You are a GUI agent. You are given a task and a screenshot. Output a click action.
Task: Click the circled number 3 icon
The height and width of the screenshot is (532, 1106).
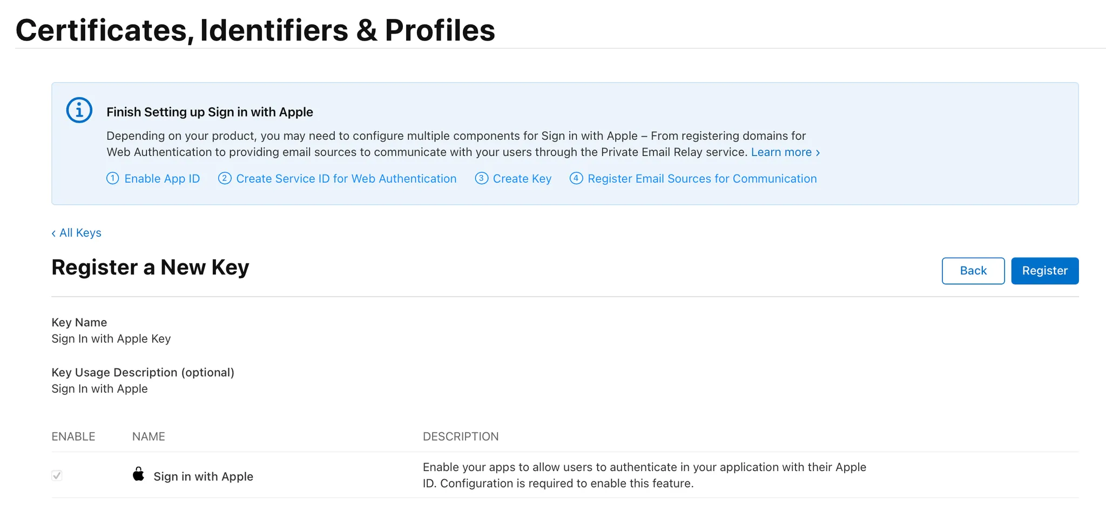[x=481, y=178]
